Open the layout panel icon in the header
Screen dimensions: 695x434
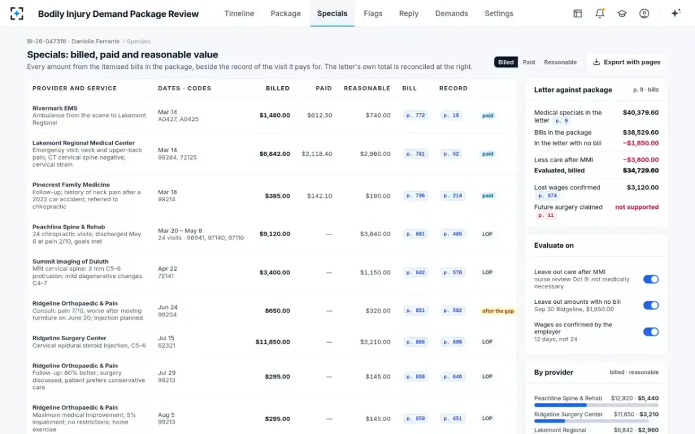[x=577, y=13]
